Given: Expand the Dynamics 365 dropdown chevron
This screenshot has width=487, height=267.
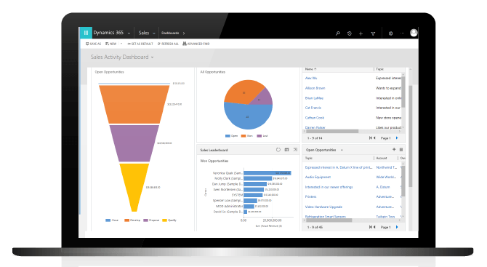Looking at the screenshot, I should (x=129, y=33).
